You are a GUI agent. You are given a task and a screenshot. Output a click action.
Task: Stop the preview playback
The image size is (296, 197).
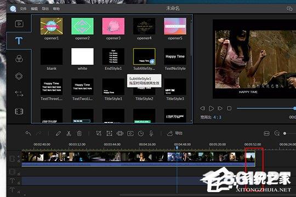point(229,108)
